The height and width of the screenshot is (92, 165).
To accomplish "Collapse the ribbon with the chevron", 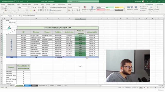I will click(x=164, y=13).
